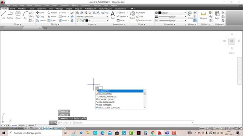243x136 pixels.
Task: Toggle the selected group selection button in Groups panel
Action: click(x=195, y=20)
